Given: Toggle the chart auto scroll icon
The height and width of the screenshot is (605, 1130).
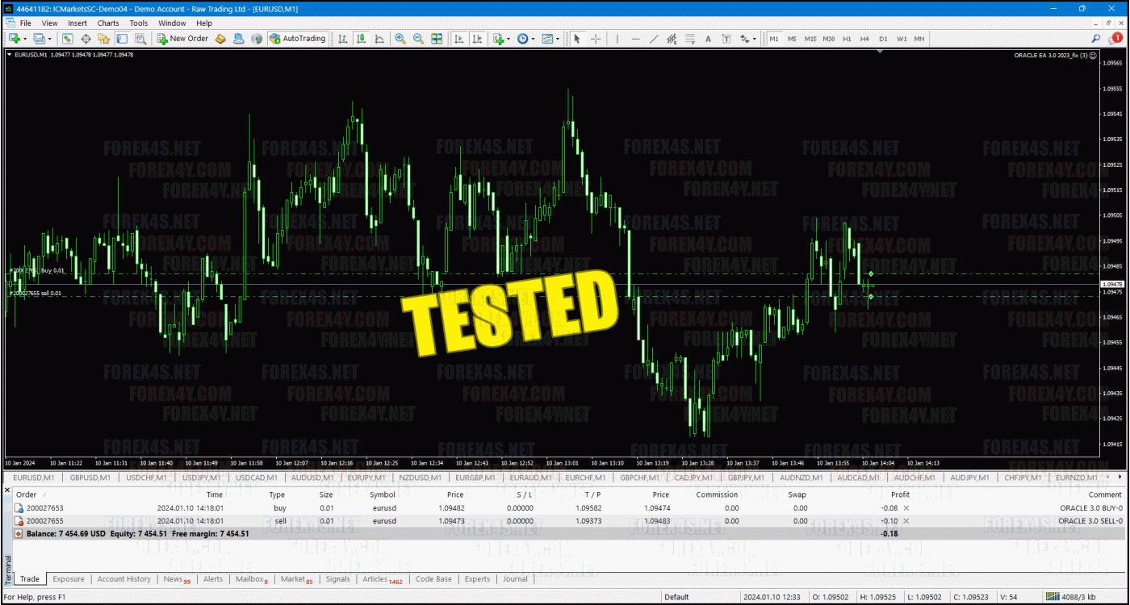Looking at the screenshot, I should (x=458, y=39).
